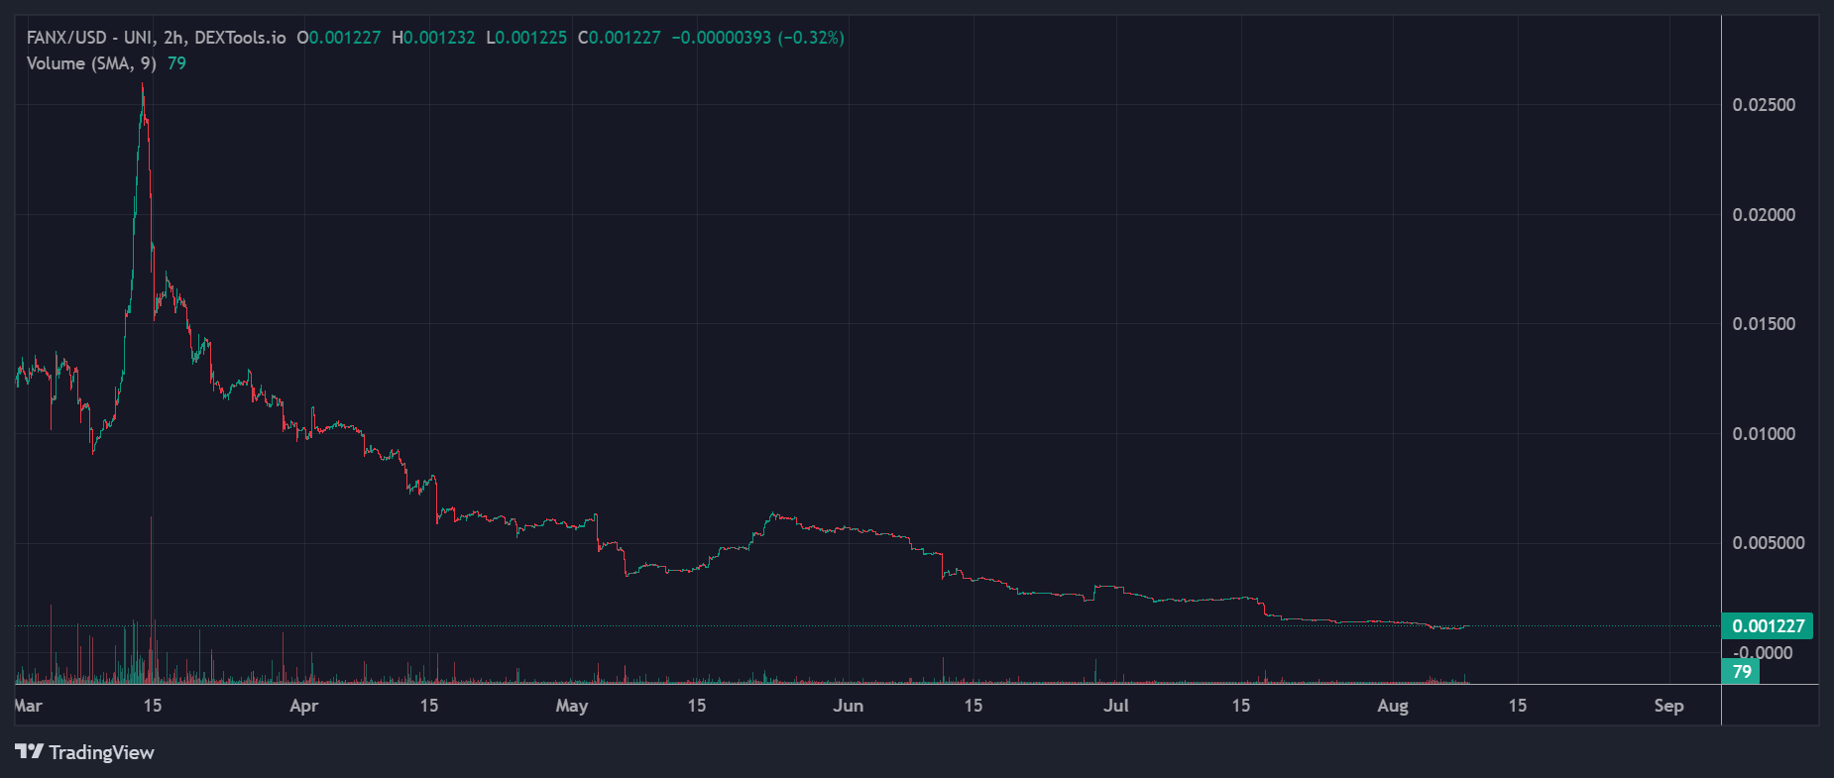Click the 0.02500 price axis label
The width and height of the screenshot is (1834, 778).
coord(1764,105)
